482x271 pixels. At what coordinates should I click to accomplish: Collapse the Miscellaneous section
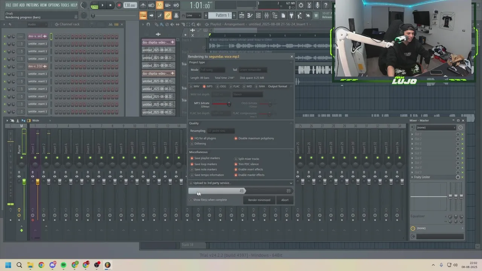291,152
